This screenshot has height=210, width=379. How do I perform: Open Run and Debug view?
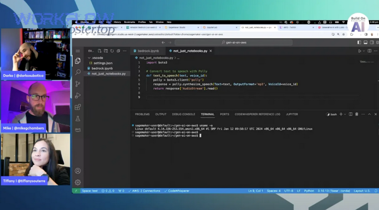(x=78, y=96)
